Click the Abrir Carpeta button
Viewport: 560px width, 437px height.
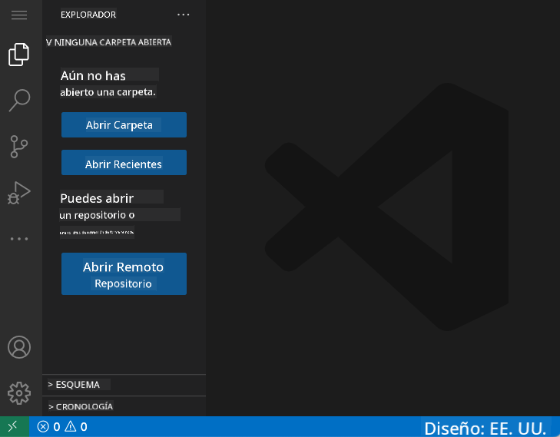[124, 125]
